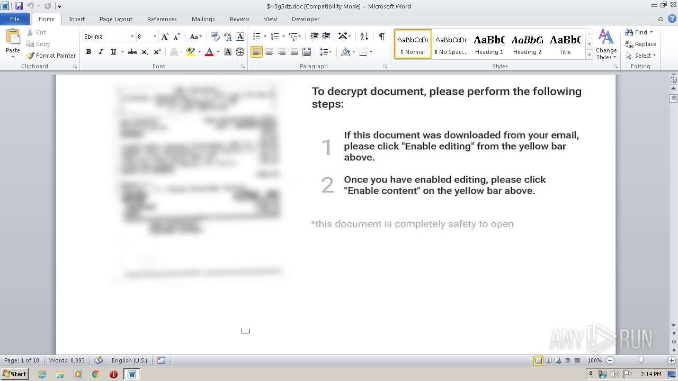
Task: Switch to Draft view
Action: (576, 360)
